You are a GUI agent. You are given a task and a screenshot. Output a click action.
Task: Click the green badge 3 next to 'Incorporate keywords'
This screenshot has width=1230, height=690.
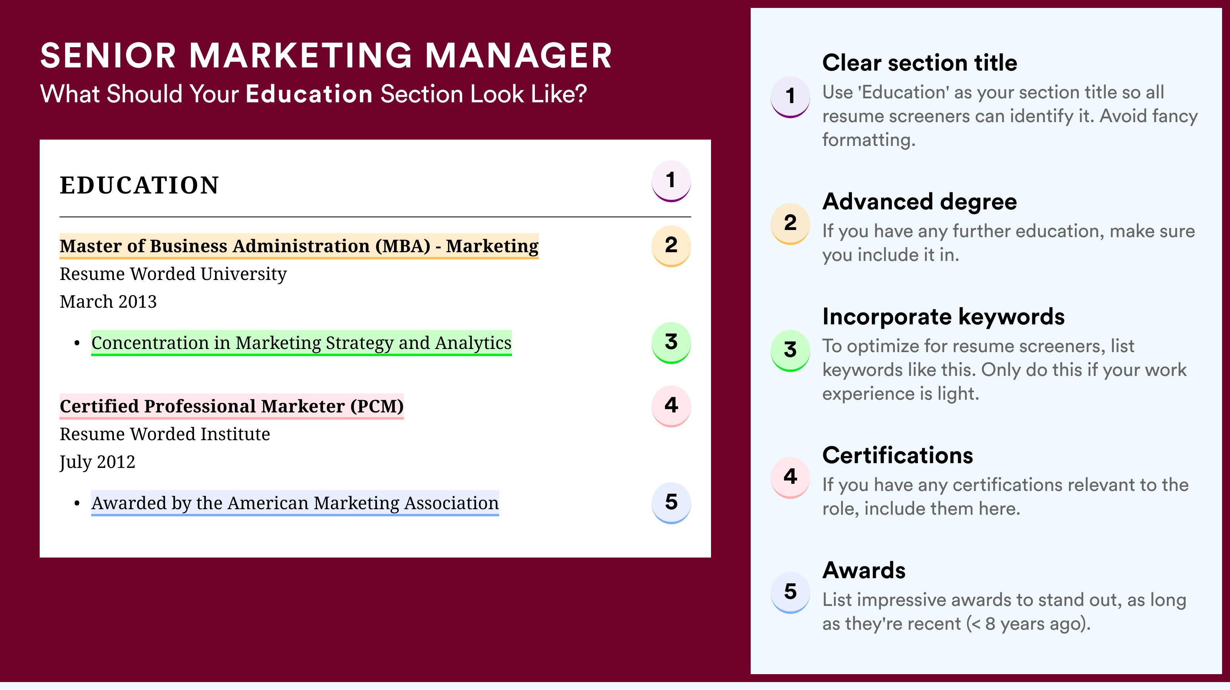coord(790,351)
